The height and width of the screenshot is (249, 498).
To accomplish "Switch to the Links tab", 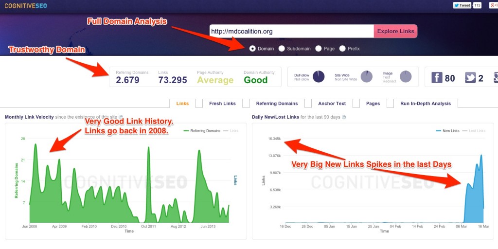I will coord(183,104).
